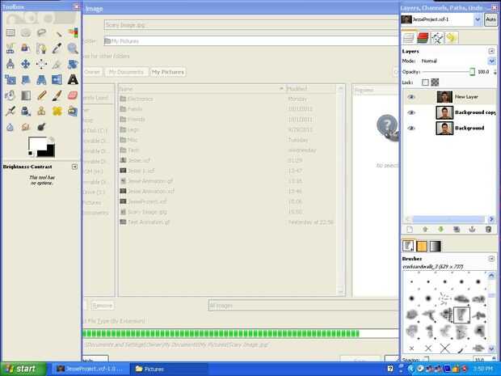Select the Bucket Fill tool

point(11,95)
